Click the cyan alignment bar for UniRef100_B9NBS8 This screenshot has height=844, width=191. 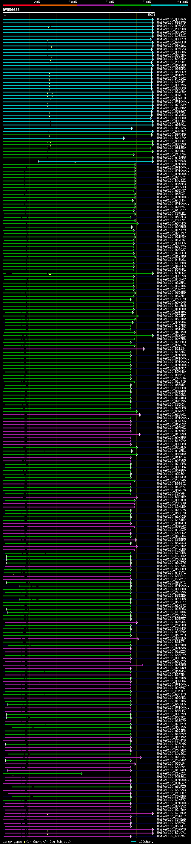click(96, 161)
